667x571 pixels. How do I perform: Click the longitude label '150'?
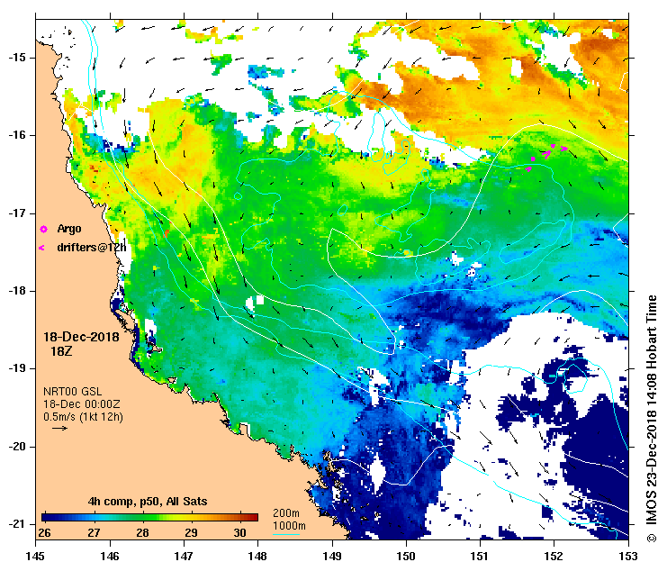[x=406, y=556]
